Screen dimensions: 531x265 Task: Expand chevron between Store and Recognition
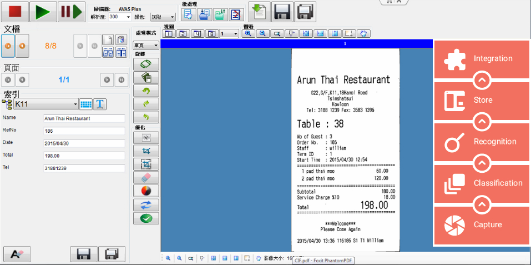[x=483, y=122]
